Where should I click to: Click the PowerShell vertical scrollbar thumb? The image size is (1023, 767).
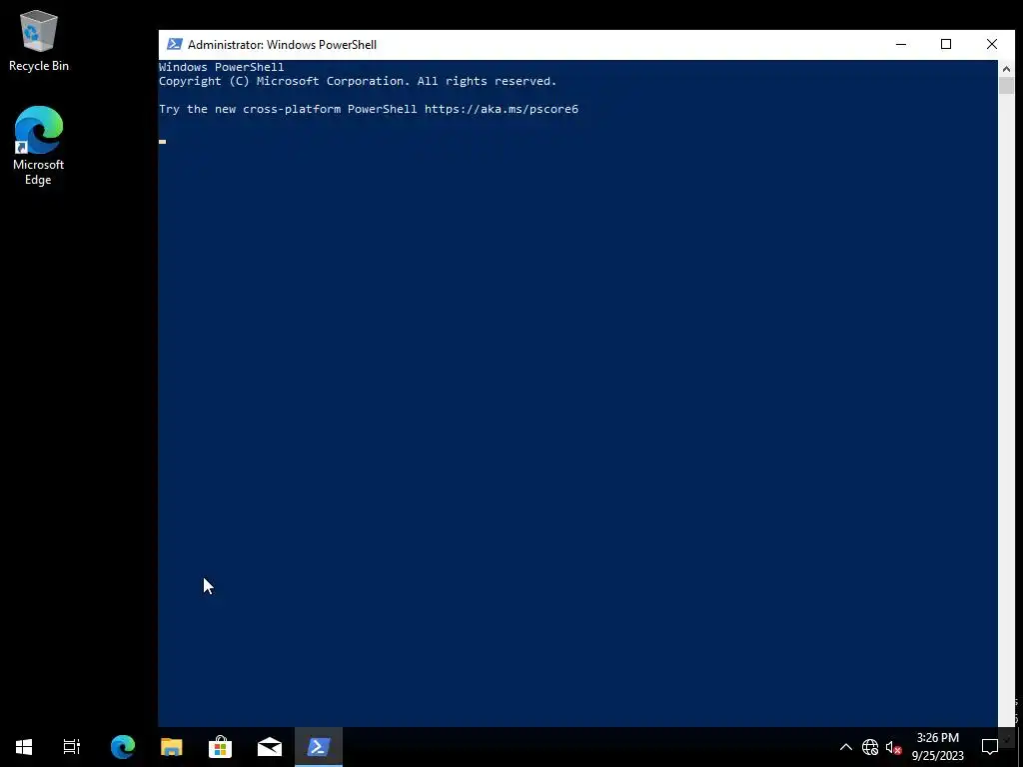click(1006, 86)
